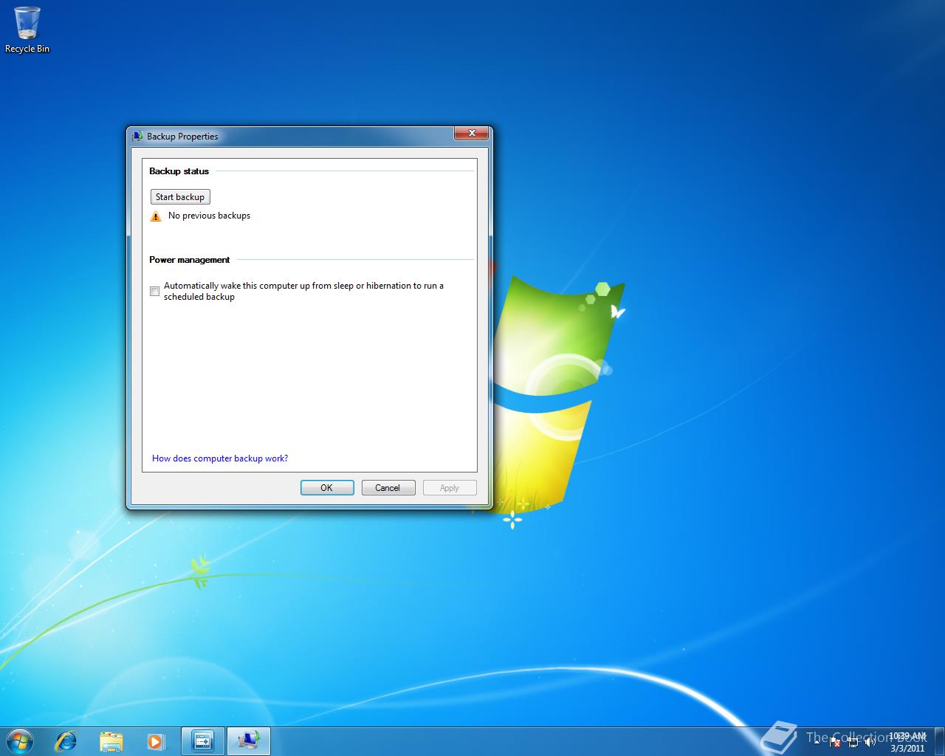The image size is (945, 756).
Task: Open 'How does computer backup work?' link
Action: [x=220, y=458]
